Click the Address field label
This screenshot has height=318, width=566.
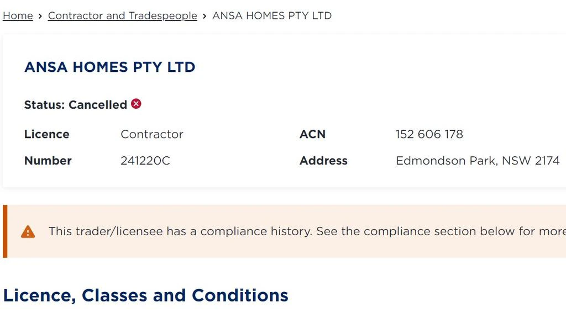[323, 161]
